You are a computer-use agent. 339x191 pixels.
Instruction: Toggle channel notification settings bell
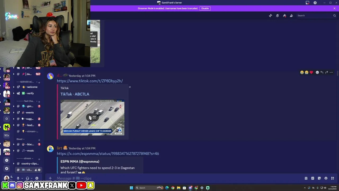tap(277, 16)
